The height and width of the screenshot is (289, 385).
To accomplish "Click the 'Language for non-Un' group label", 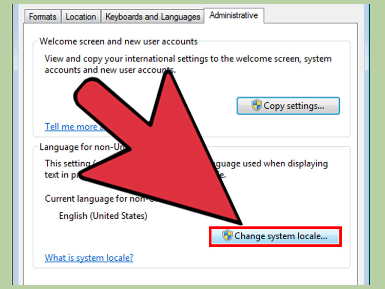I will pyautogui.click(x=83, y=147).
